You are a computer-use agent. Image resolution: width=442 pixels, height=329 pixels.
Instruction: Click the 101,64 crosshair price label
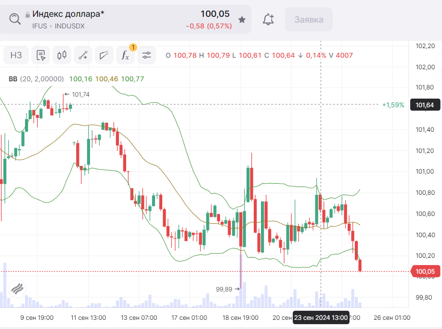[424, 105]
